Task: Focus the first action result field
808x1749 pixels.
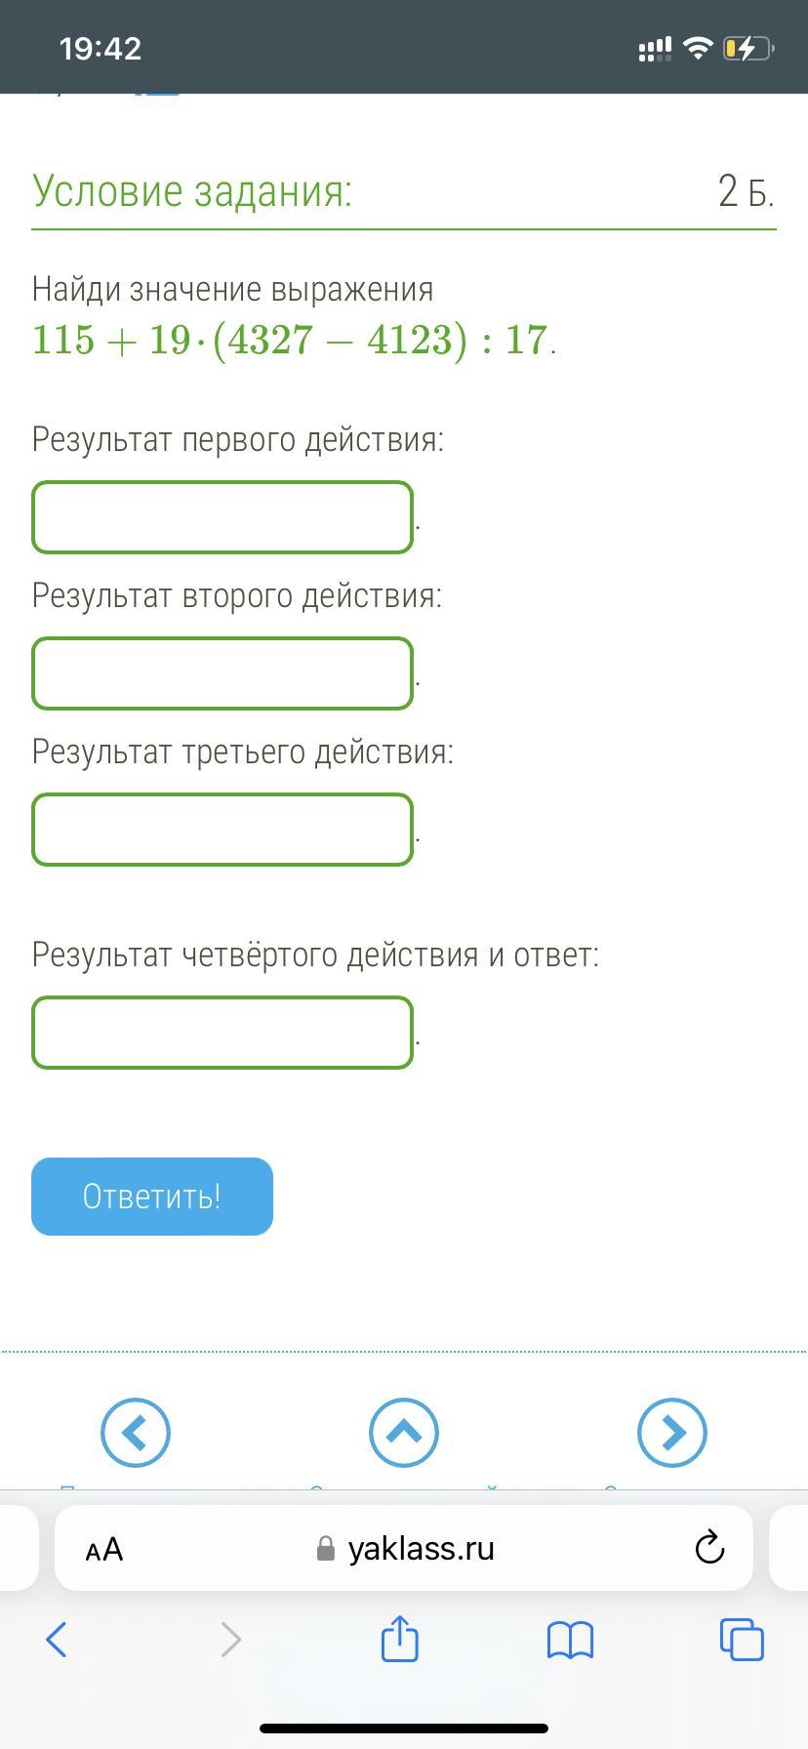Action: [222, 517]
